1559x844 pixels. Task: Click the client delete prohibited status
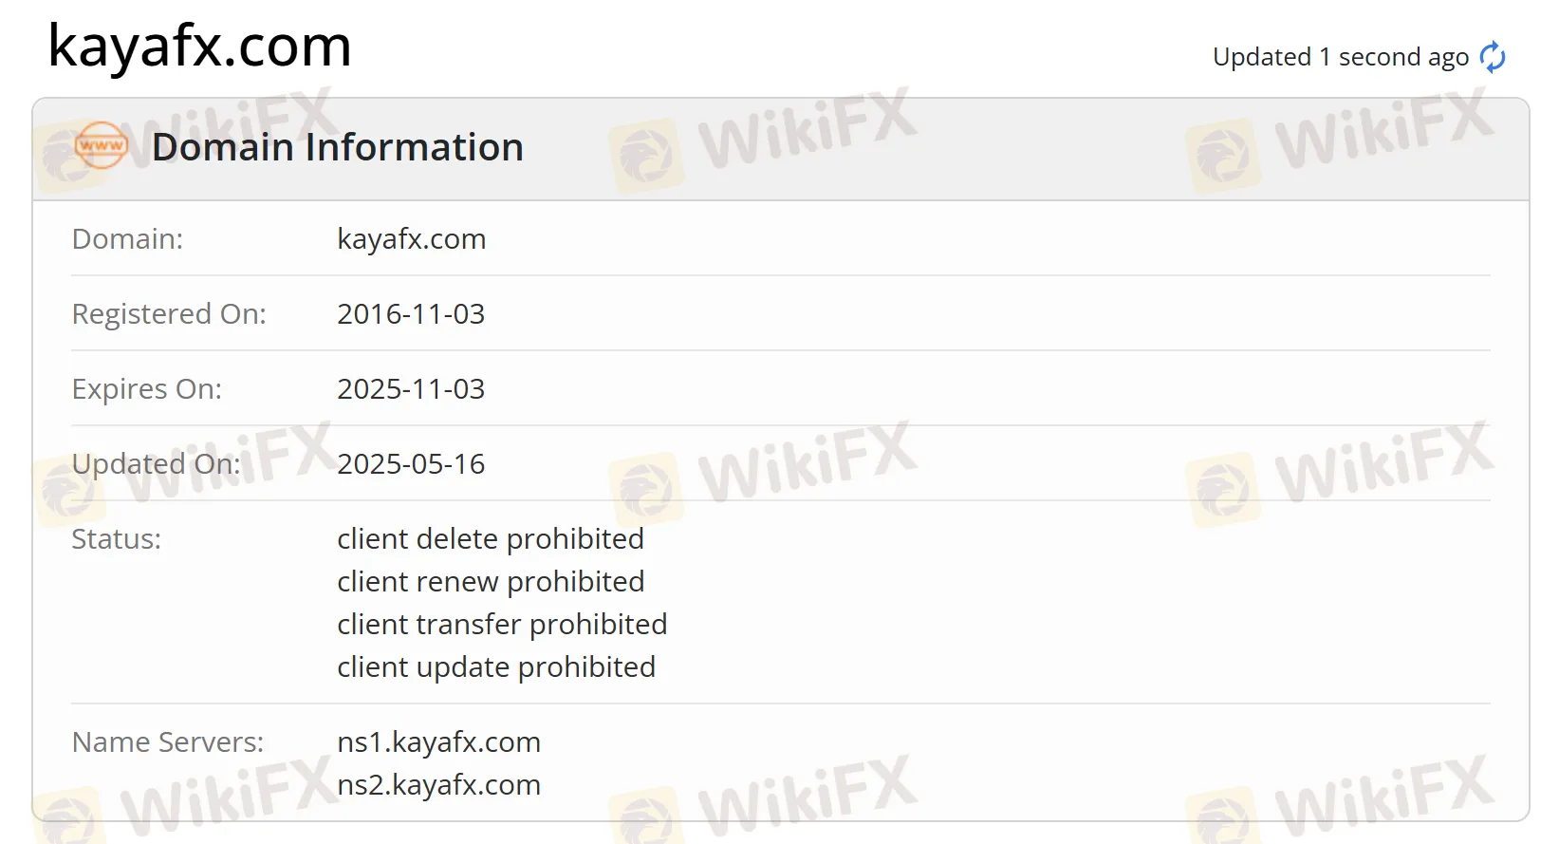[x=491, y=538]
